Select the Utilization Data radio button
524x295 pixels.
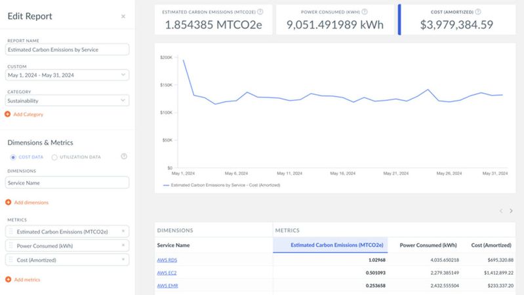(54, 157)
